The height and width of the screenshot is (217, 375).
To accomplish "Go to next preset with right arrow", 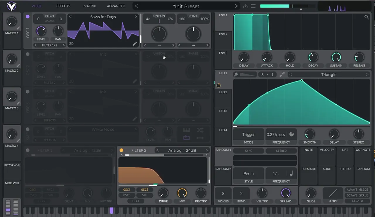I will pyautogui.click(x=236, y=6).
